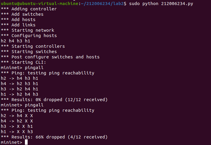The image size is (211, 145).
Task: Click the "0% dropped (12/12 received)" results line
Action: tap(54, 100)
